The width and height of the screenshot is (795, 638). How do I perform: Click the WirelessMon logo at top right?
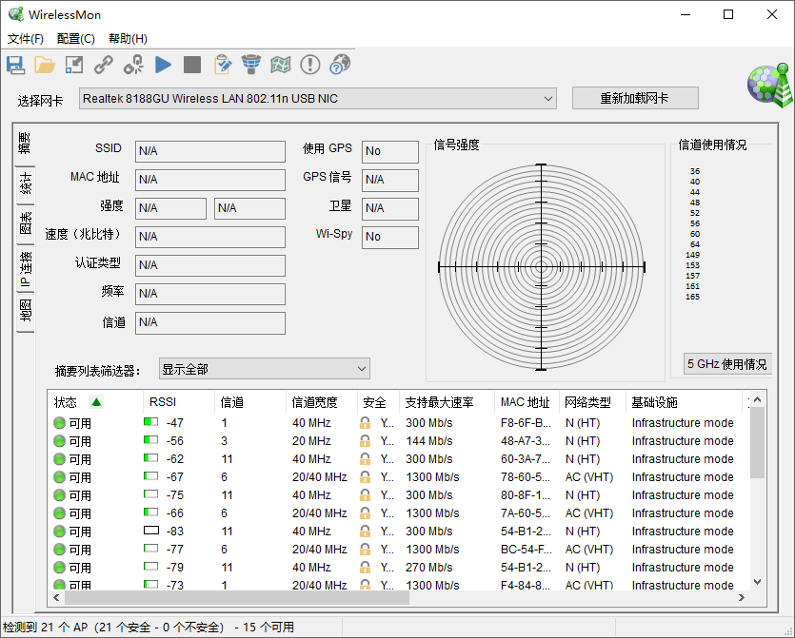tap(770, 85)
